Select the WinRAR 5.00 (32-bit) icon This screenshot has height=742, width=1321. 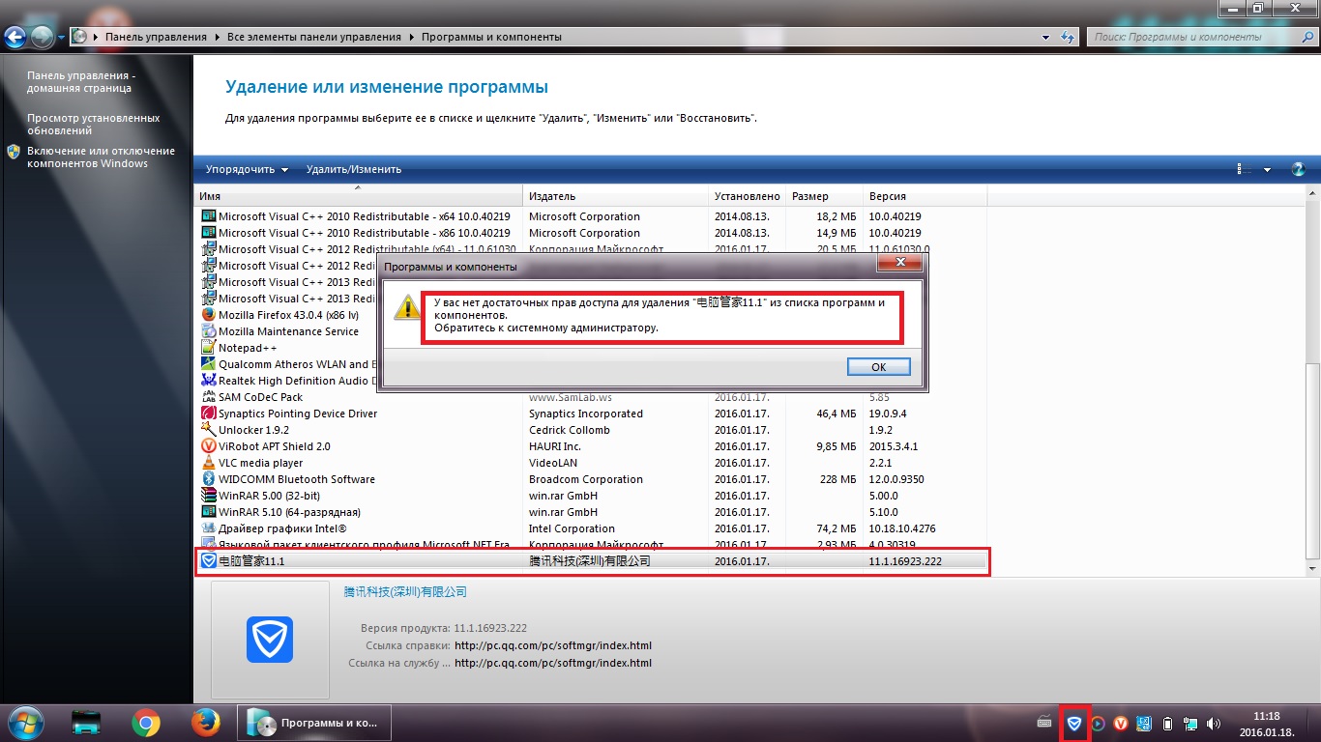click(x=208, y=496)
